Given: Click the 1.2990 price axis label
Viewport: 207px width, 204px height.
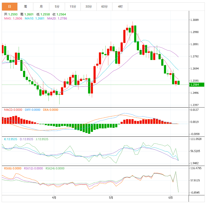Looking at the screenshot, I should pyautogui.click(x=195, y=32).
